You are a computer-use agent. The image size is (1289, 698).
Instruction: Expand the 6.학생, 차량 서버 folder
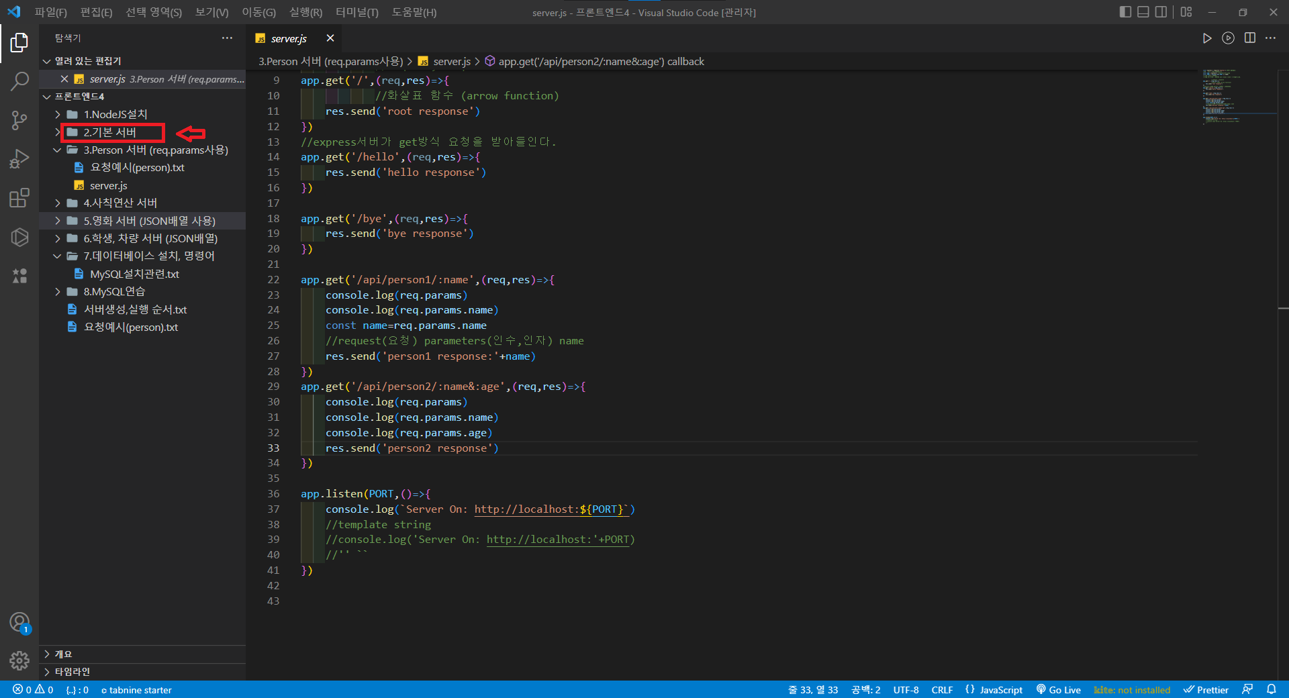click(142, 238)
